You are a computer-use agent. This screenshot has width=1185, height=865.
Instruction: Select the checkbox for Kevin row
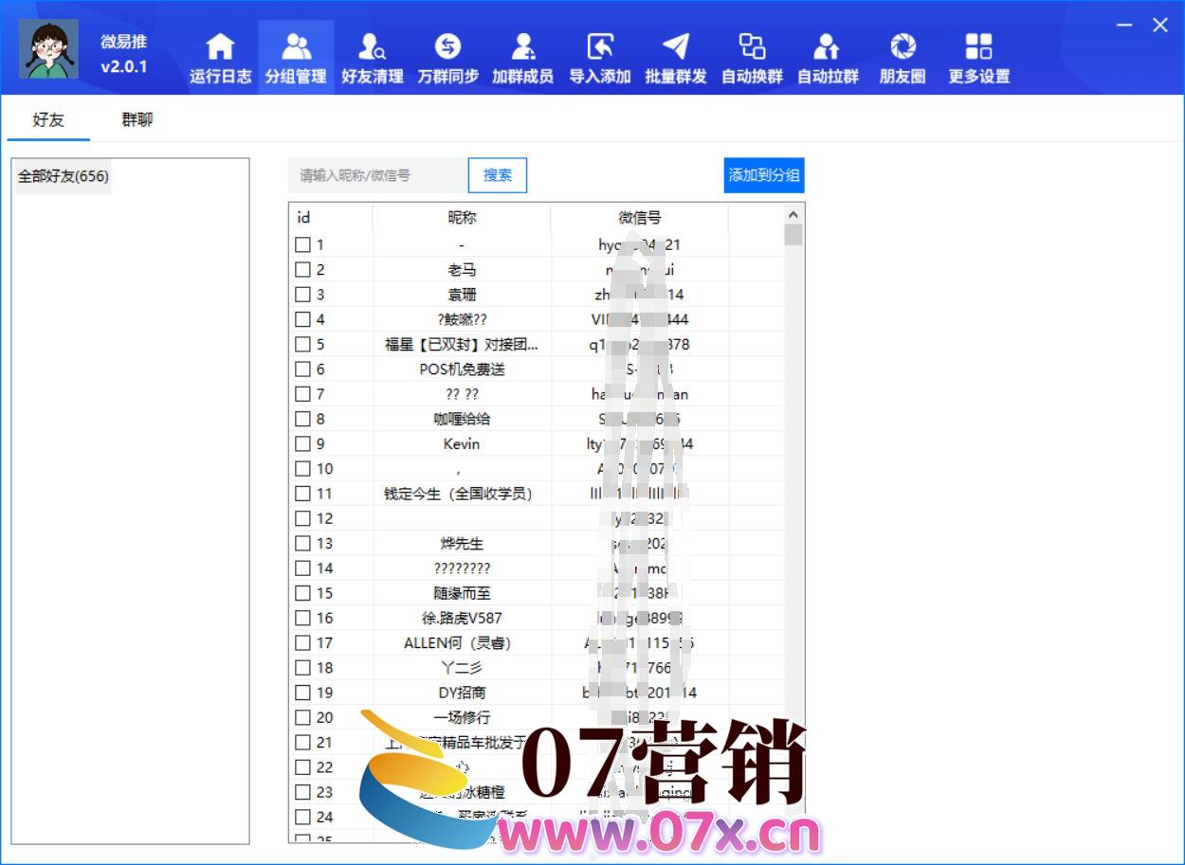[x=302, y=443]
